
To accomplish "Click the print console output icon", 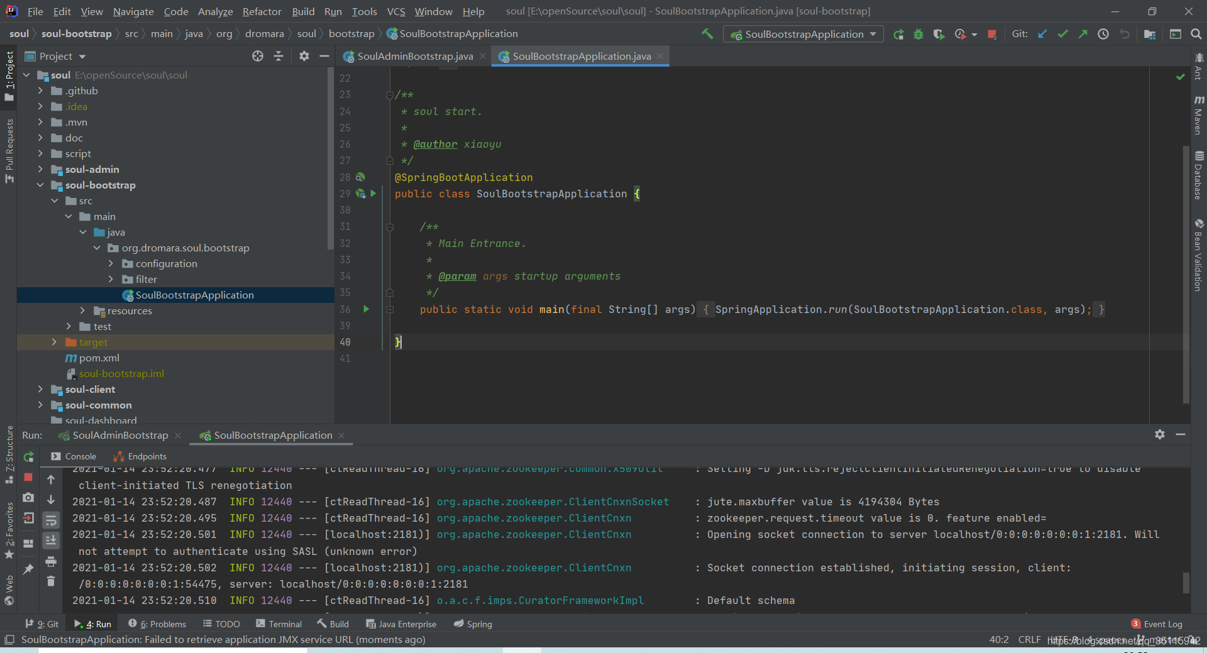I will [51, 561].
